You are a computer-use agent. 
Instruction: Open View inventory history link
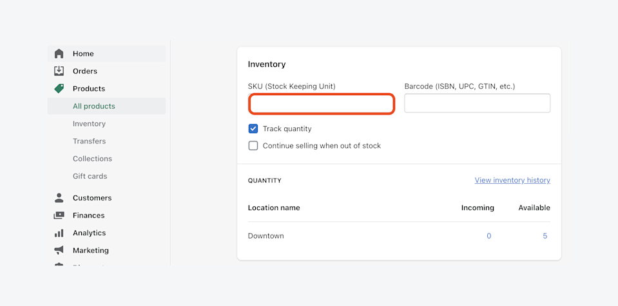pos(512,180)
